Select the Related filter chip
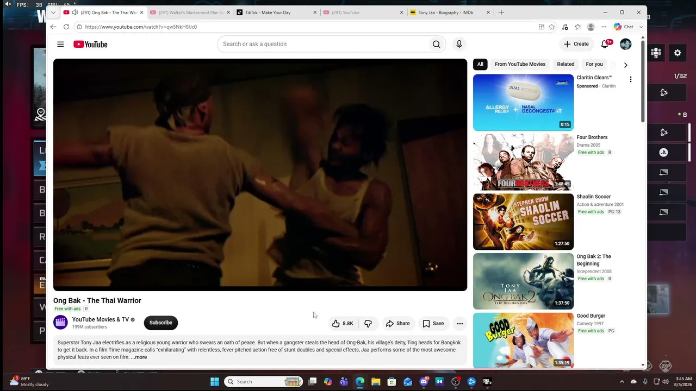Image resolution: width=696 pixels, height=391 pixels. coord(565,64)
